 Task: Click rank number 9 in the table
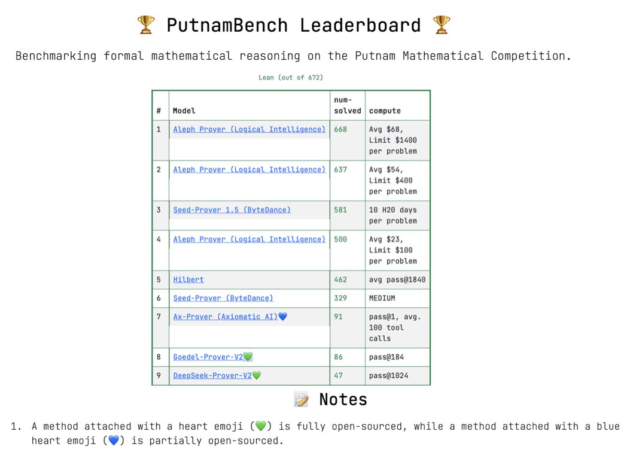pyautogui.click(x=159, y=376)
